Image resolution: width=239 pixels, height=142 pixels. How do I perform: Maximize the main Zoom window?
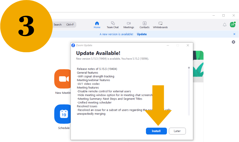click(x=224, y=15)
